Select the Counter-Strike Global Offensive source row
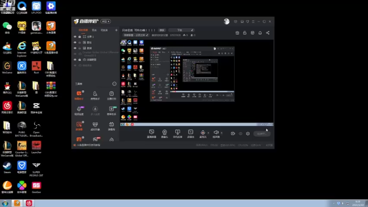368x207 pixels. tap(96, 54)
